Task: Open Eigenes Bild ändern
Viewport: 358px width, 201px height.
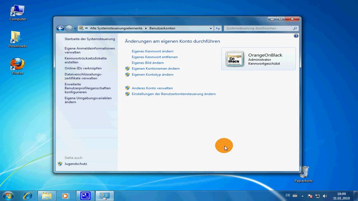Action: click(x=148, y=63)
